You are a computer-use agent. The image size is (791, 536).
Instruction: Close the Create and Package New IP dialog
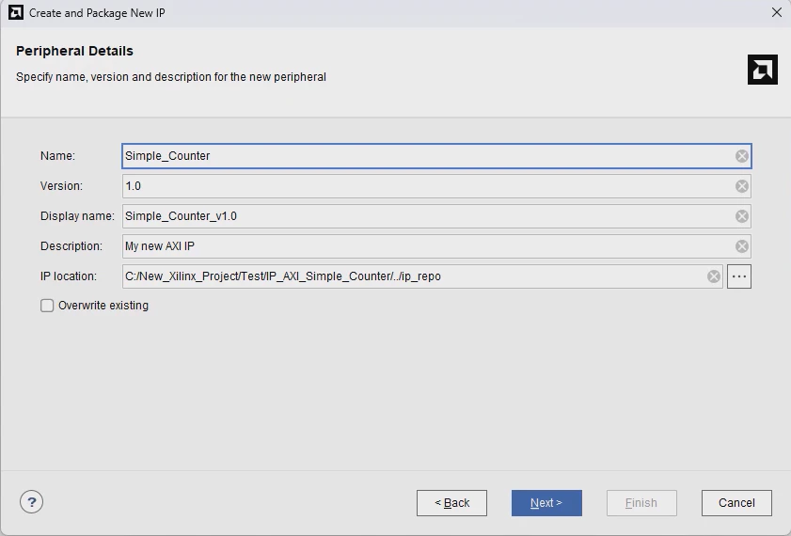777,13
